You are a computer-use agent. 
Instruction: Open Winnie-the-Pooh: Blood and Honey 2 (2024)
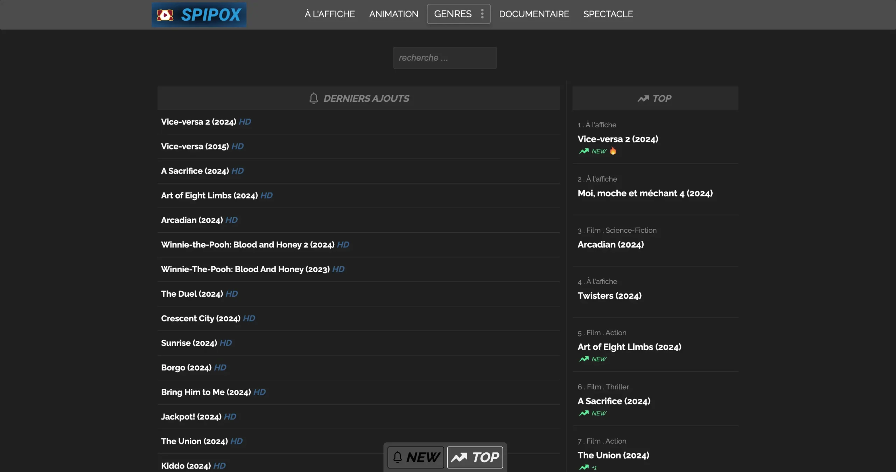(x=247, y=245)
